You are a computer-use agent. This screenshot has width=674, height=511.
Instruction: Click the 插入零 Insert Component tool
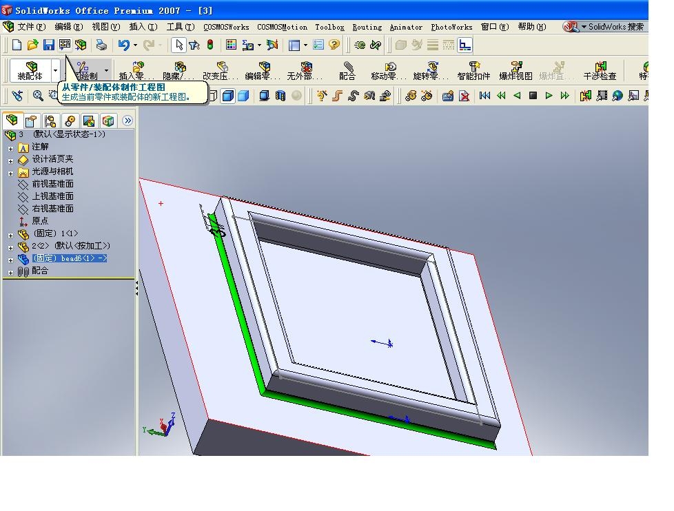tap(136, 70)
